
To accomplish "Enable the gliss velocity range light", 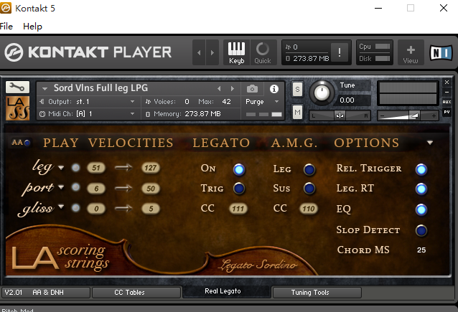I will (75, 208).
